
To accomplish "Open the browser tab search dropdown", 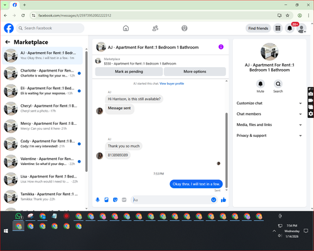I will pos(4,5).
